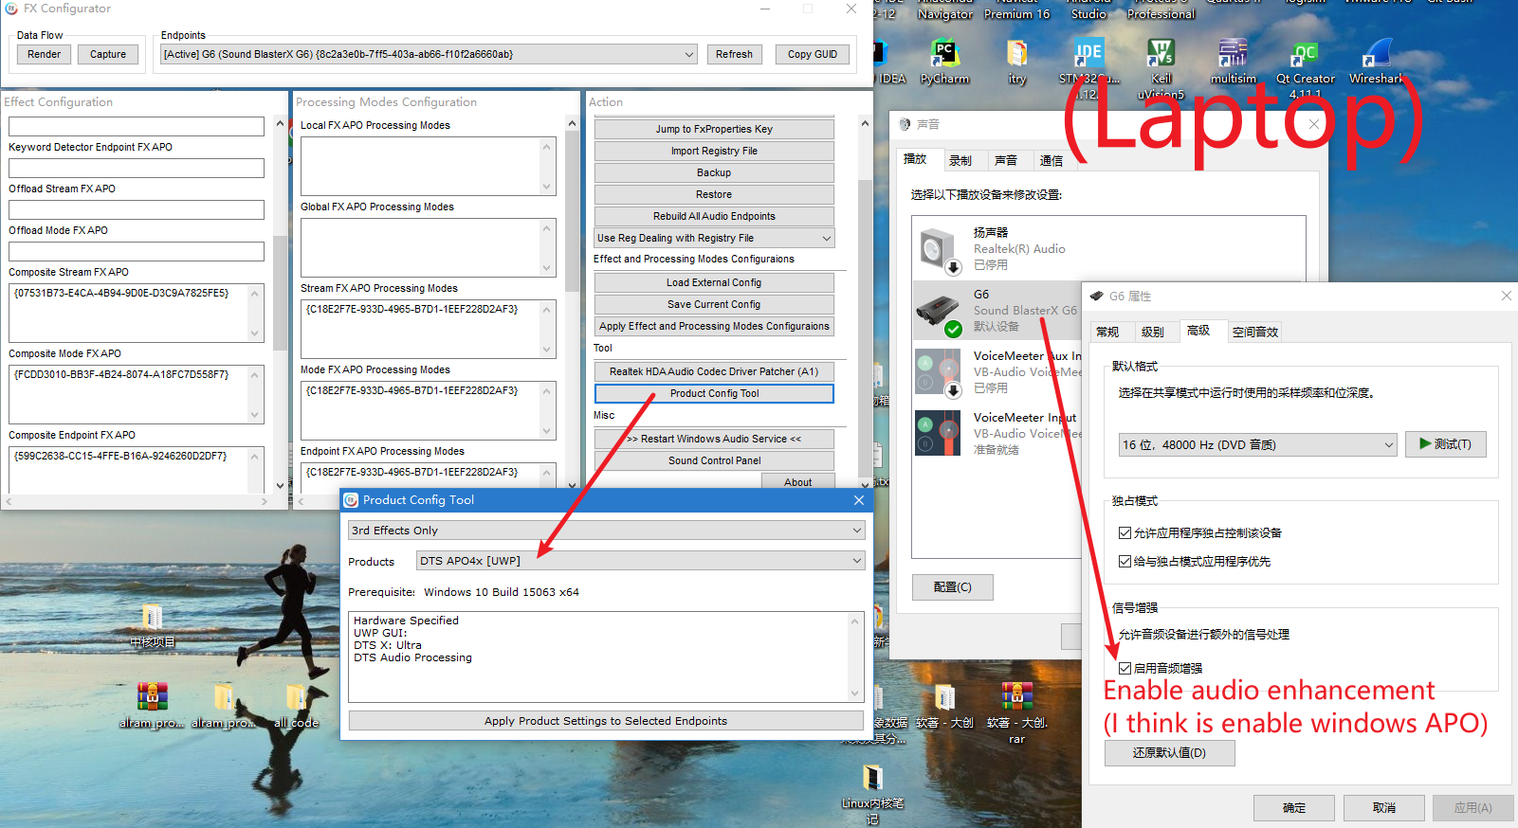Click the FX Configurator title bar icon
Screen dimensions: 1518x828
coord(10,9)
